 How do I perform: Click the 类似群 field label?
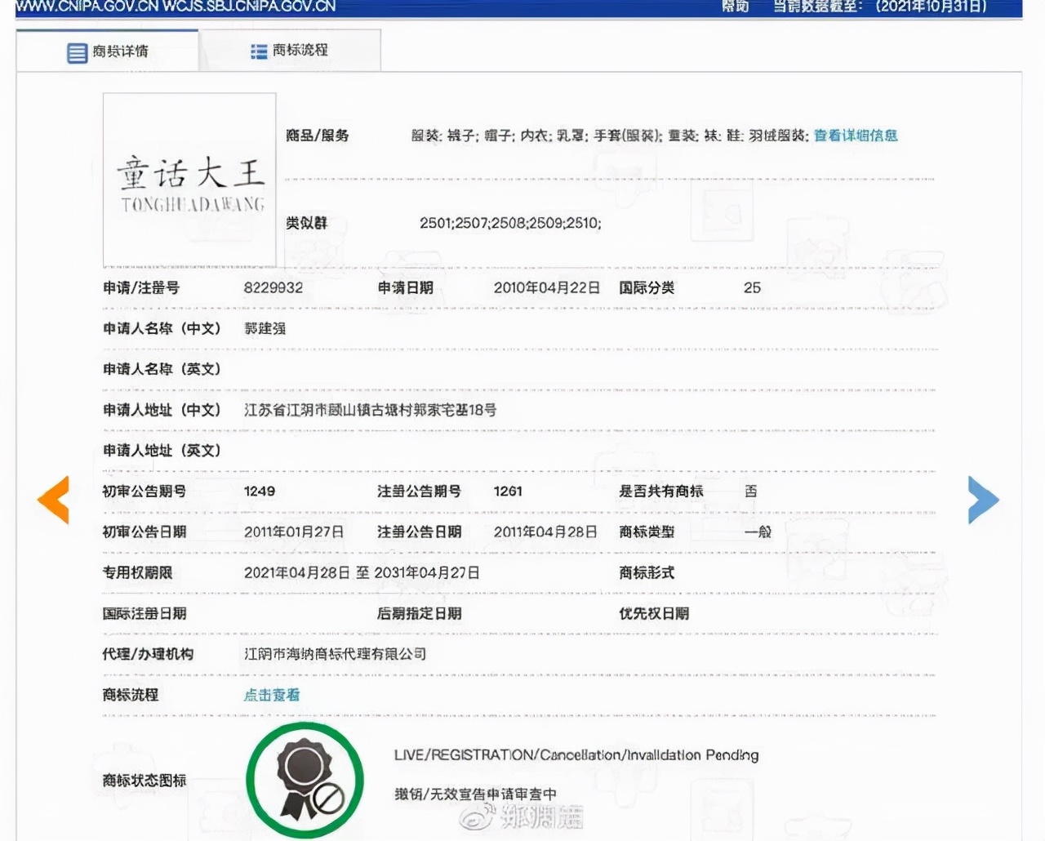306,223
